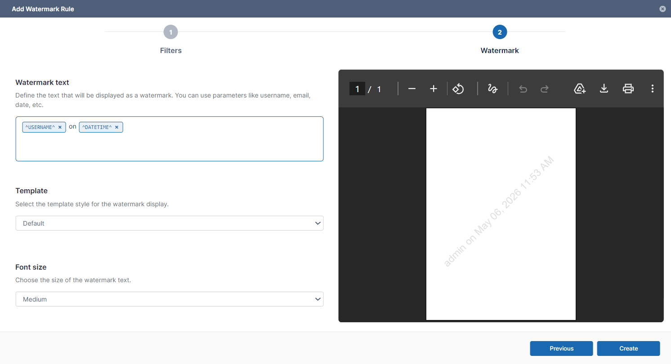Click "Select the template style" description
671x364 pixels.
[x=92, y=204]
